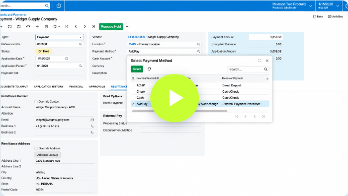The width and height of the screenshot is (348, 196).
Task: Click the history clock icon in header
Action: [x=59, y=6]
